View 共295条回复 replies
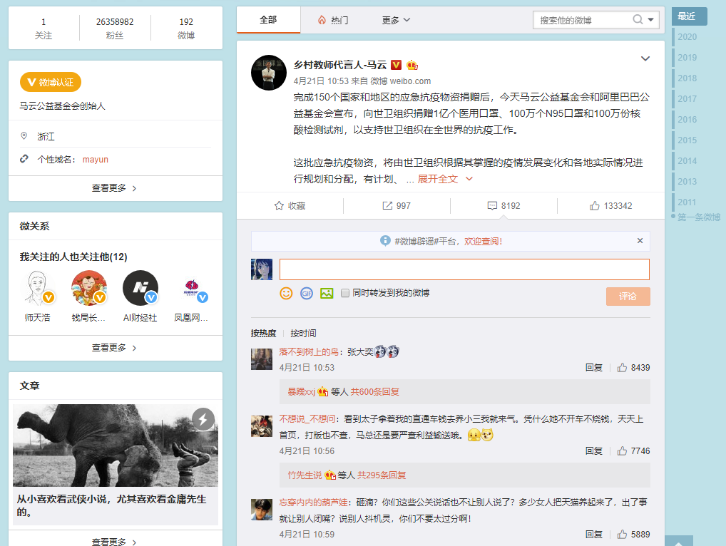726x546 pixels. pyautogui.click(x=382, y=475)
